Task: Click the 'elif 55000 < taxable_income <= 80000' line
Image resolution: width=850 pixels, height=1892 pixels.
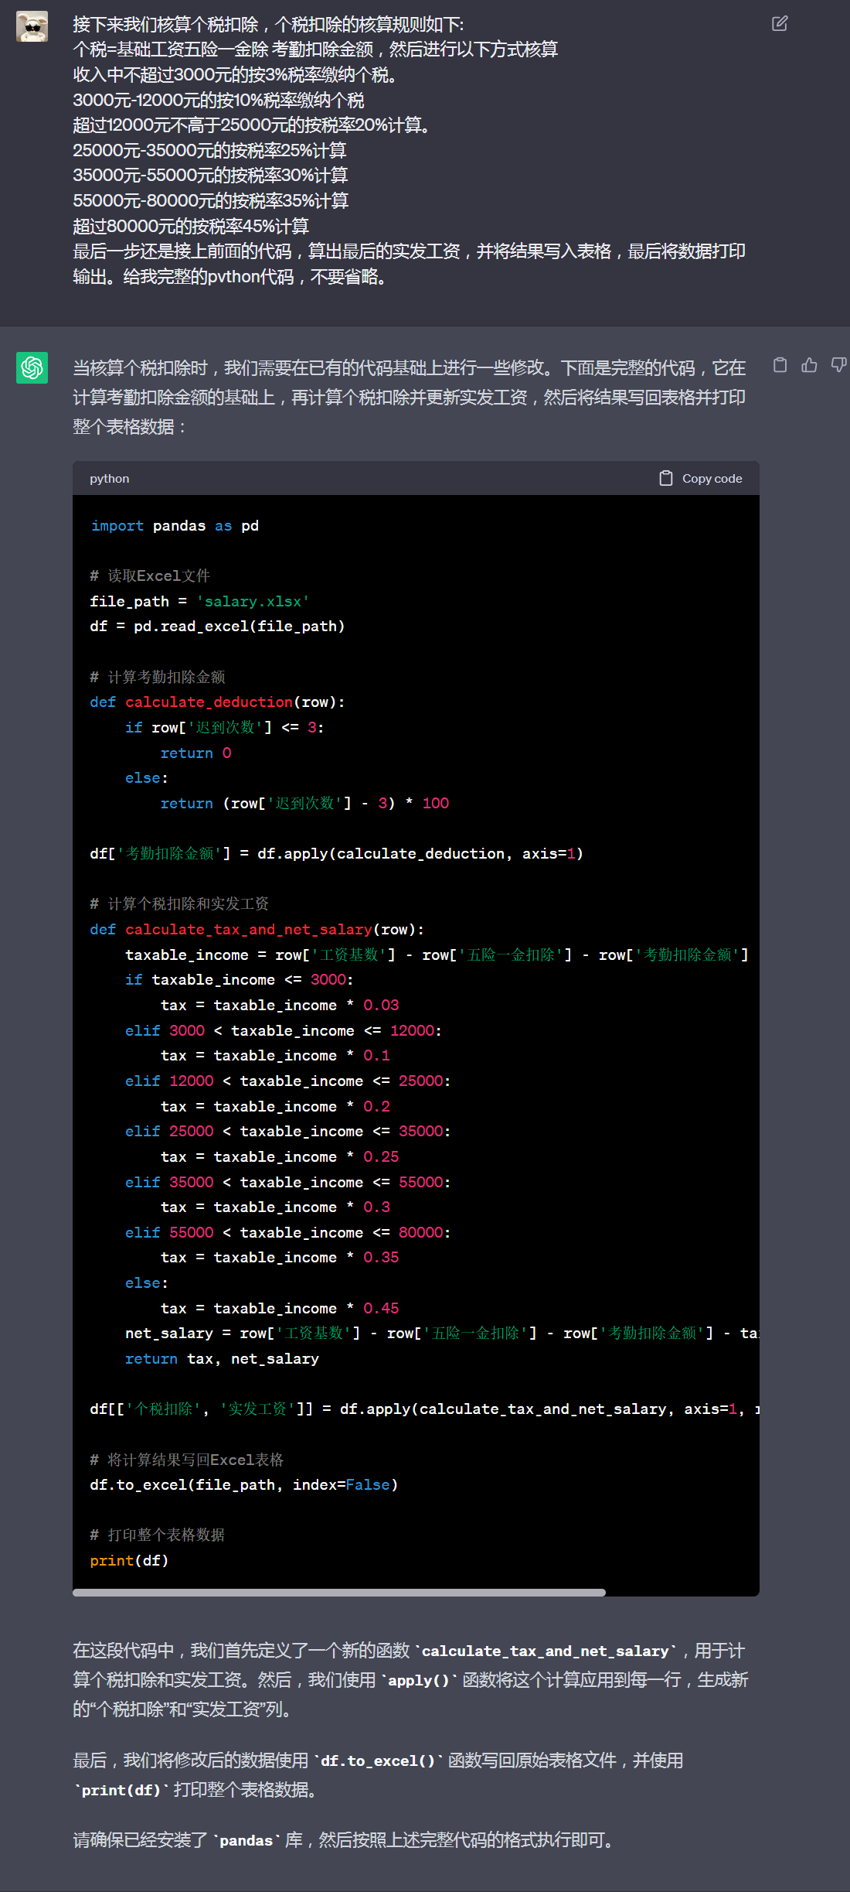Action: [288, 1233]
